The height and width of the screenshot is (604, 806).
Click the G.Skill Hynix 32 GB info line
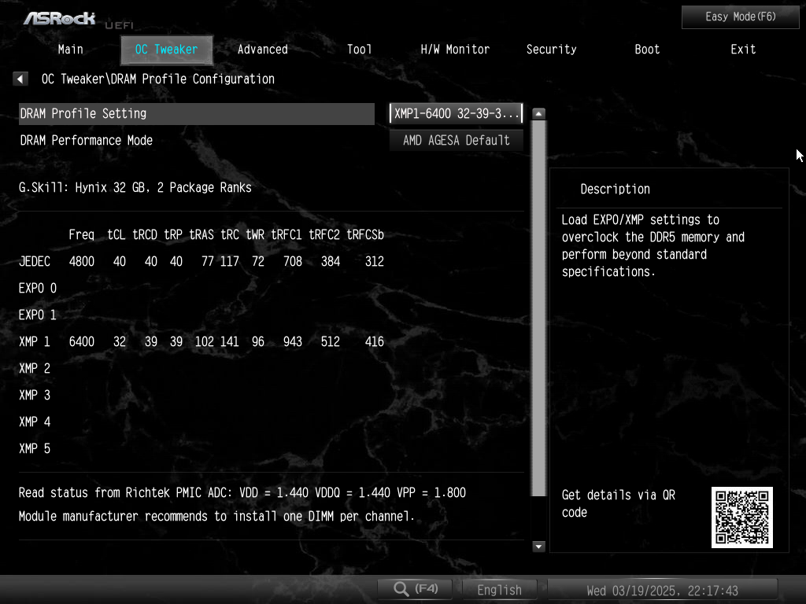point(135,187)
